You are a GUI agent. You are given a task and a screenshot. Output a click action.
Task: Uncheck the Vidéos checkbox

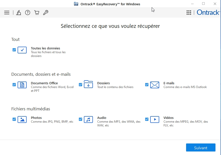click(147, 120)
